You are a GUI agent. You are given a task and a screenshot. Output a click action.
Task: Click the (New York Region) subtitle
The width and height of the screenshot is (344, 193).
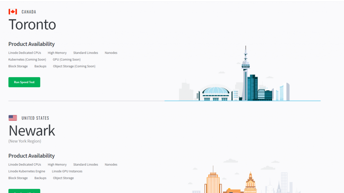click(25, 141)
